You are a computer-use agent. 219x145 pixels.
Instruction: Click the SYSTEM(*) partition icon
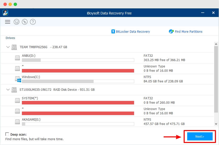pos(18,100)
